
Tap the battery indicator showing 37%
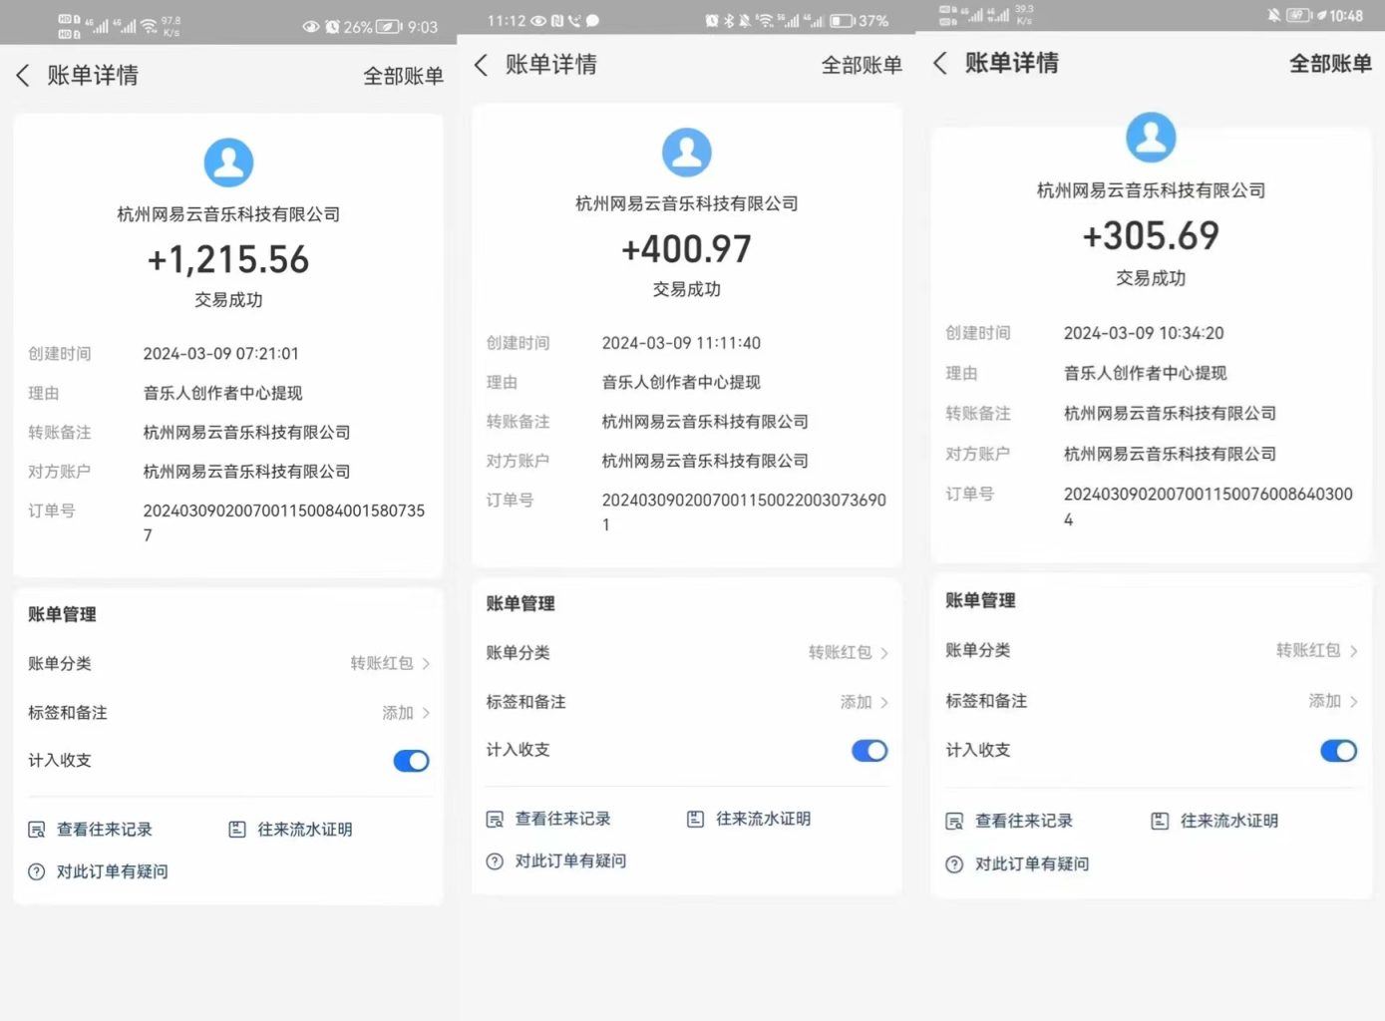coord(843,20)
